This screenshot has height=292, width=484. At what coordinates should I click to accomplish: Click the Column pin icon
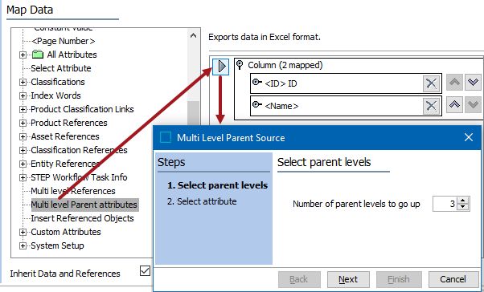tap(240, 65)
